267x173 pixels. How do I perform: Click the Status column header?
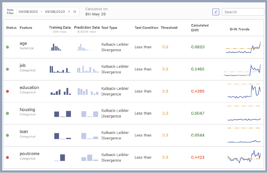tap(11, 28)
